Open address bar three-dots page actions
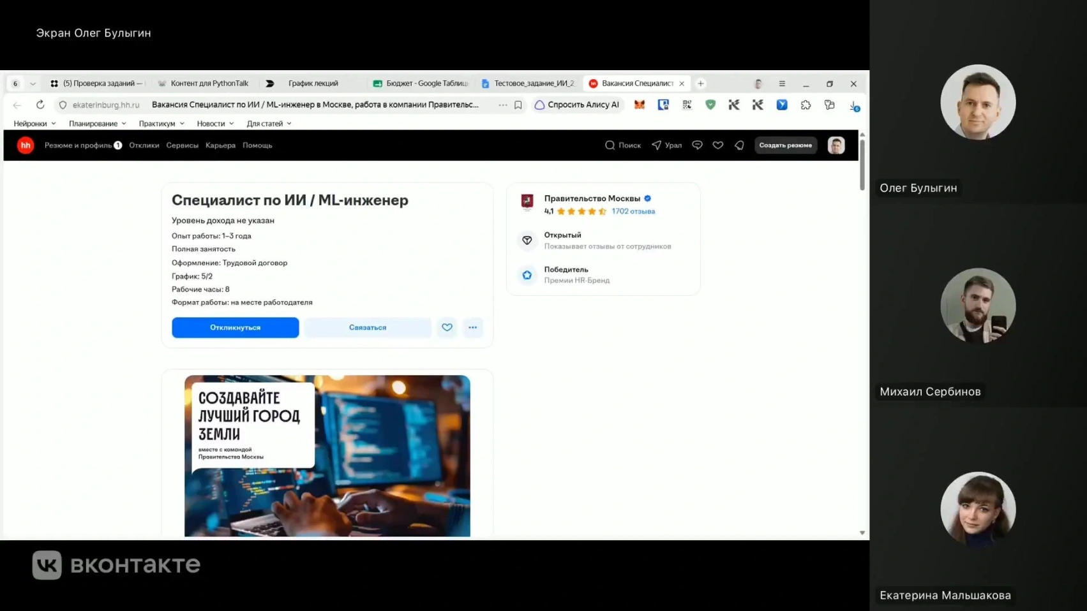 tap(503, 105)
